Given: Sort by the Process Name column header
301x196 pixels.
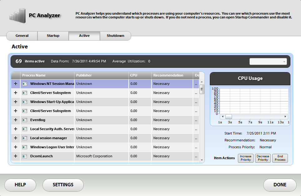Looking at the screenshot, I should click(x=47, y=75).
